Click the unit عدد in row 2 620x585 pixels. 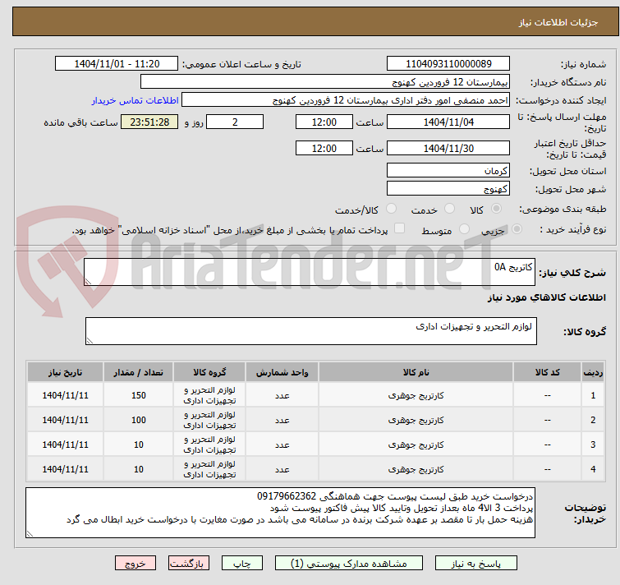(282, 421)
